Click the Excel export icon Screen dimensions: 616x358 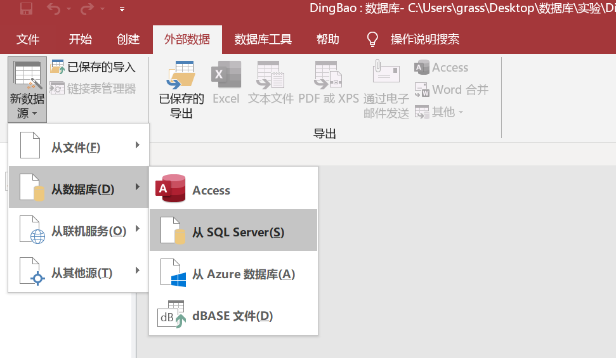pyautogui.click(x=226, y=74)
